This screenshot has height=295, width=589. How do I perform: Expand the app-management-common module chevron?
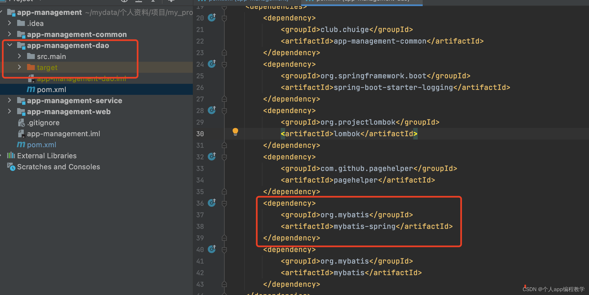(9, 34)
